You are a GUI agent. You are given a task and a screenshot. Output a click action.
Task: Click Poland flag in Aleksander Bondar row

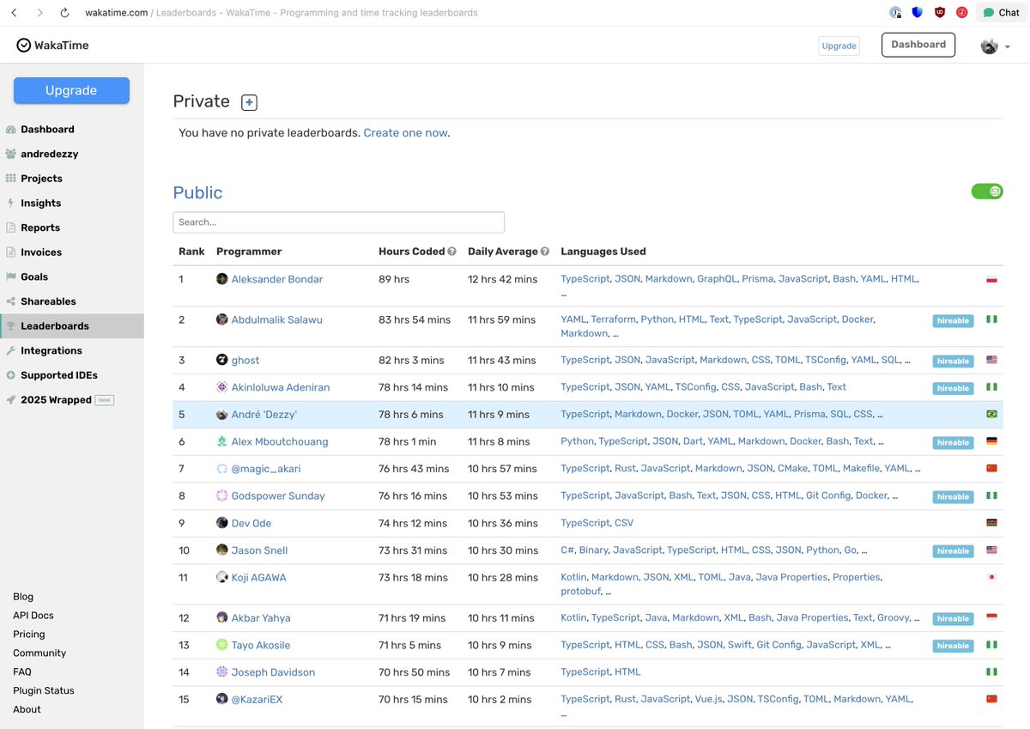coord(991,279)
